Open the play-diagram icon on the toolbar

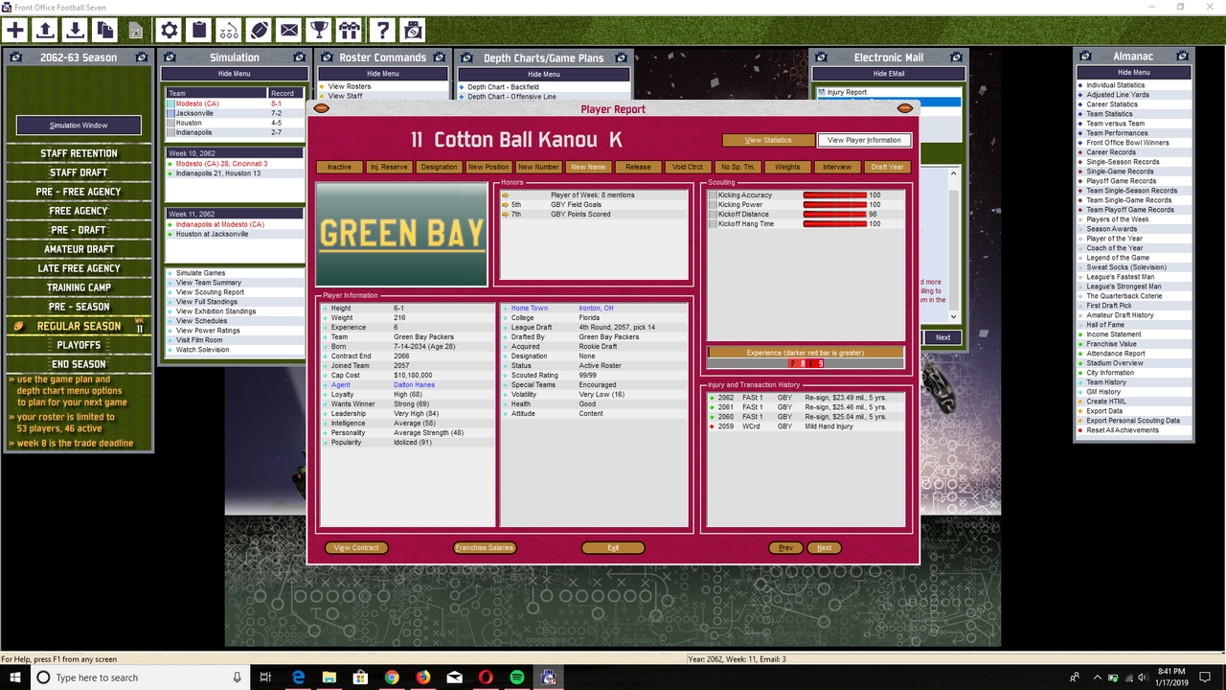pos(229,30)
